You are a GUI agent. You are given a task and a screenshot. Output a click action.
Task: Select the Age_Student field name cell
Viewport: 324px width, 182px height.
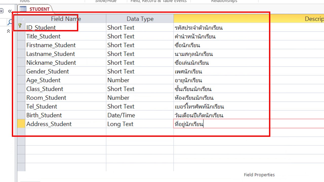tap(66, 80)
